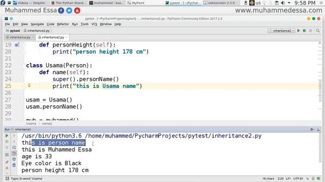Toggle read-only lock icon in status bar
This screenshot has width=325, height=182.
pyautogui.click(x=313, y=178)
